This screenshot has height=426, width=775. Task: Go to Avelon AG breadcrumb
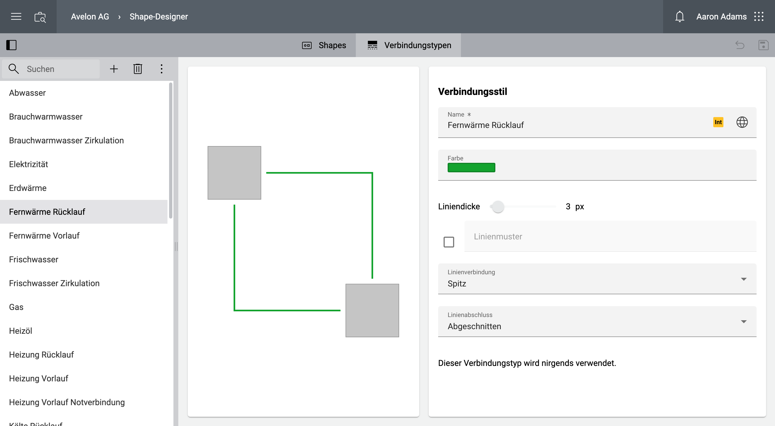coord(90,16)
